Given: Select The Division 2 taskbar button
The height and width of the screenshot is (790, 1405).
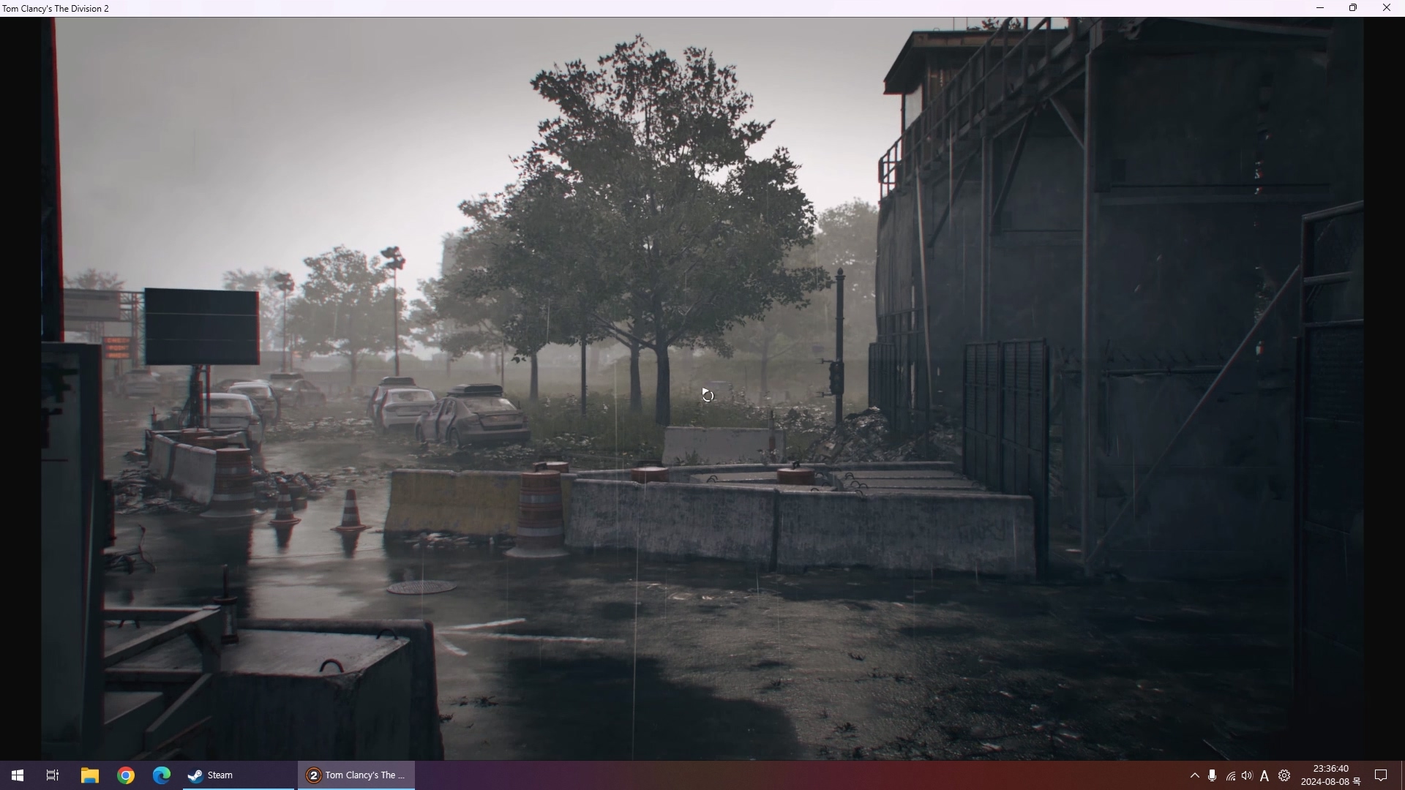Looking at the screenshot, I should point(356,775).
